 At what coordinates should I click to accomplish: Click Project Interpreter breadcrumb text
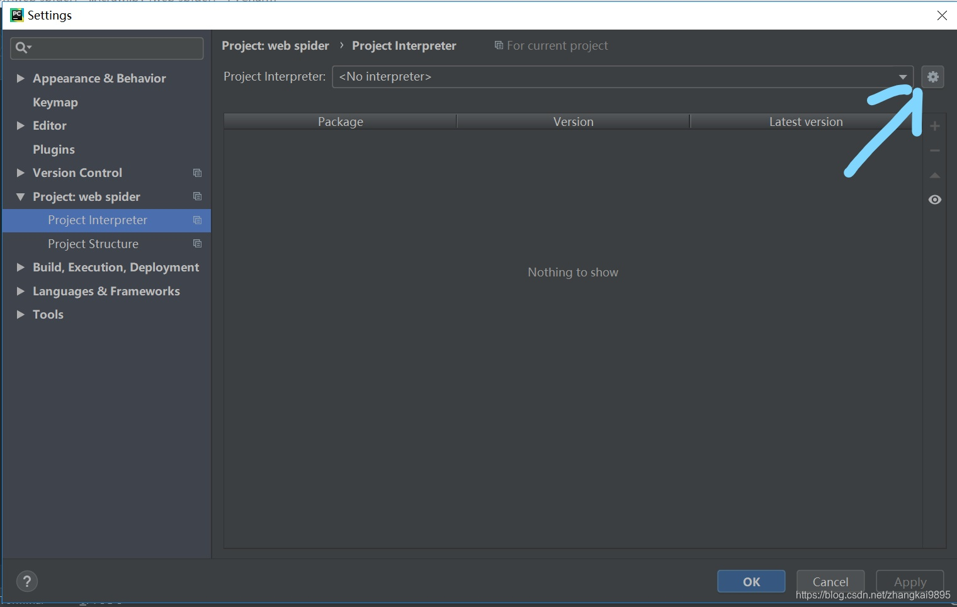coord(404,45)
